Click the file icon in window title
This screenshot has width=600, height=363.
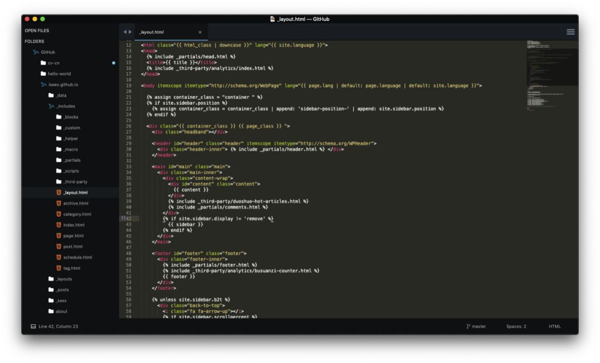[x=272, y=19]
